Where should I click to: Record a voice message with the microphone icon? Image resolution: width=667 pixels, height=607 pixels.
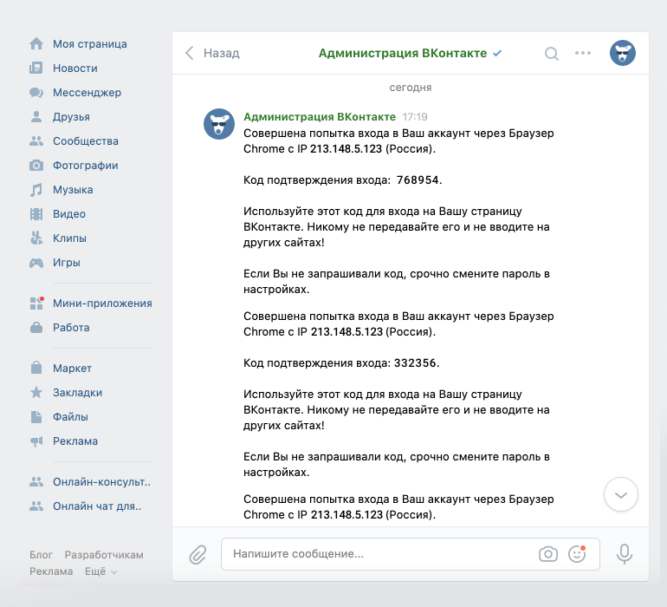[x=624, y=554]
